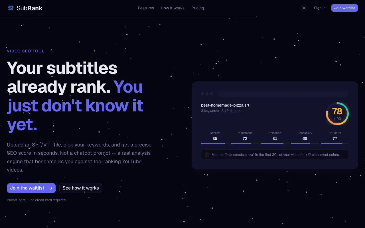Click the Readability progress bar
The width and height of the screenshot is (365, 228).
click(305, 144)
